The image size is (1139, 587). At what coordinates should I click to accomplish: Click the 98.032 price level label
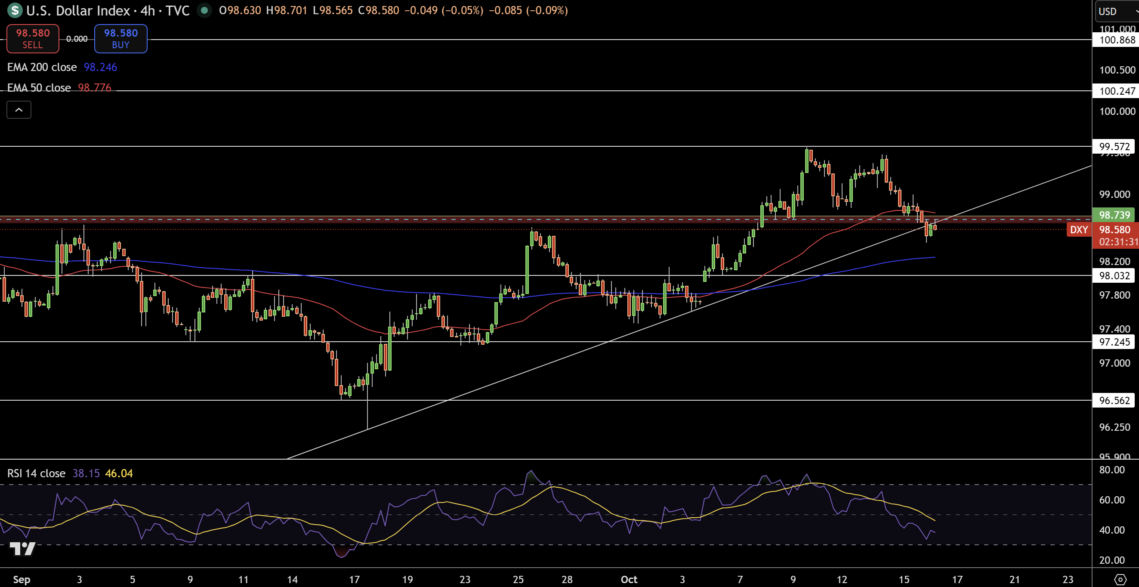pyautogui.click(x=1114, y=275)
